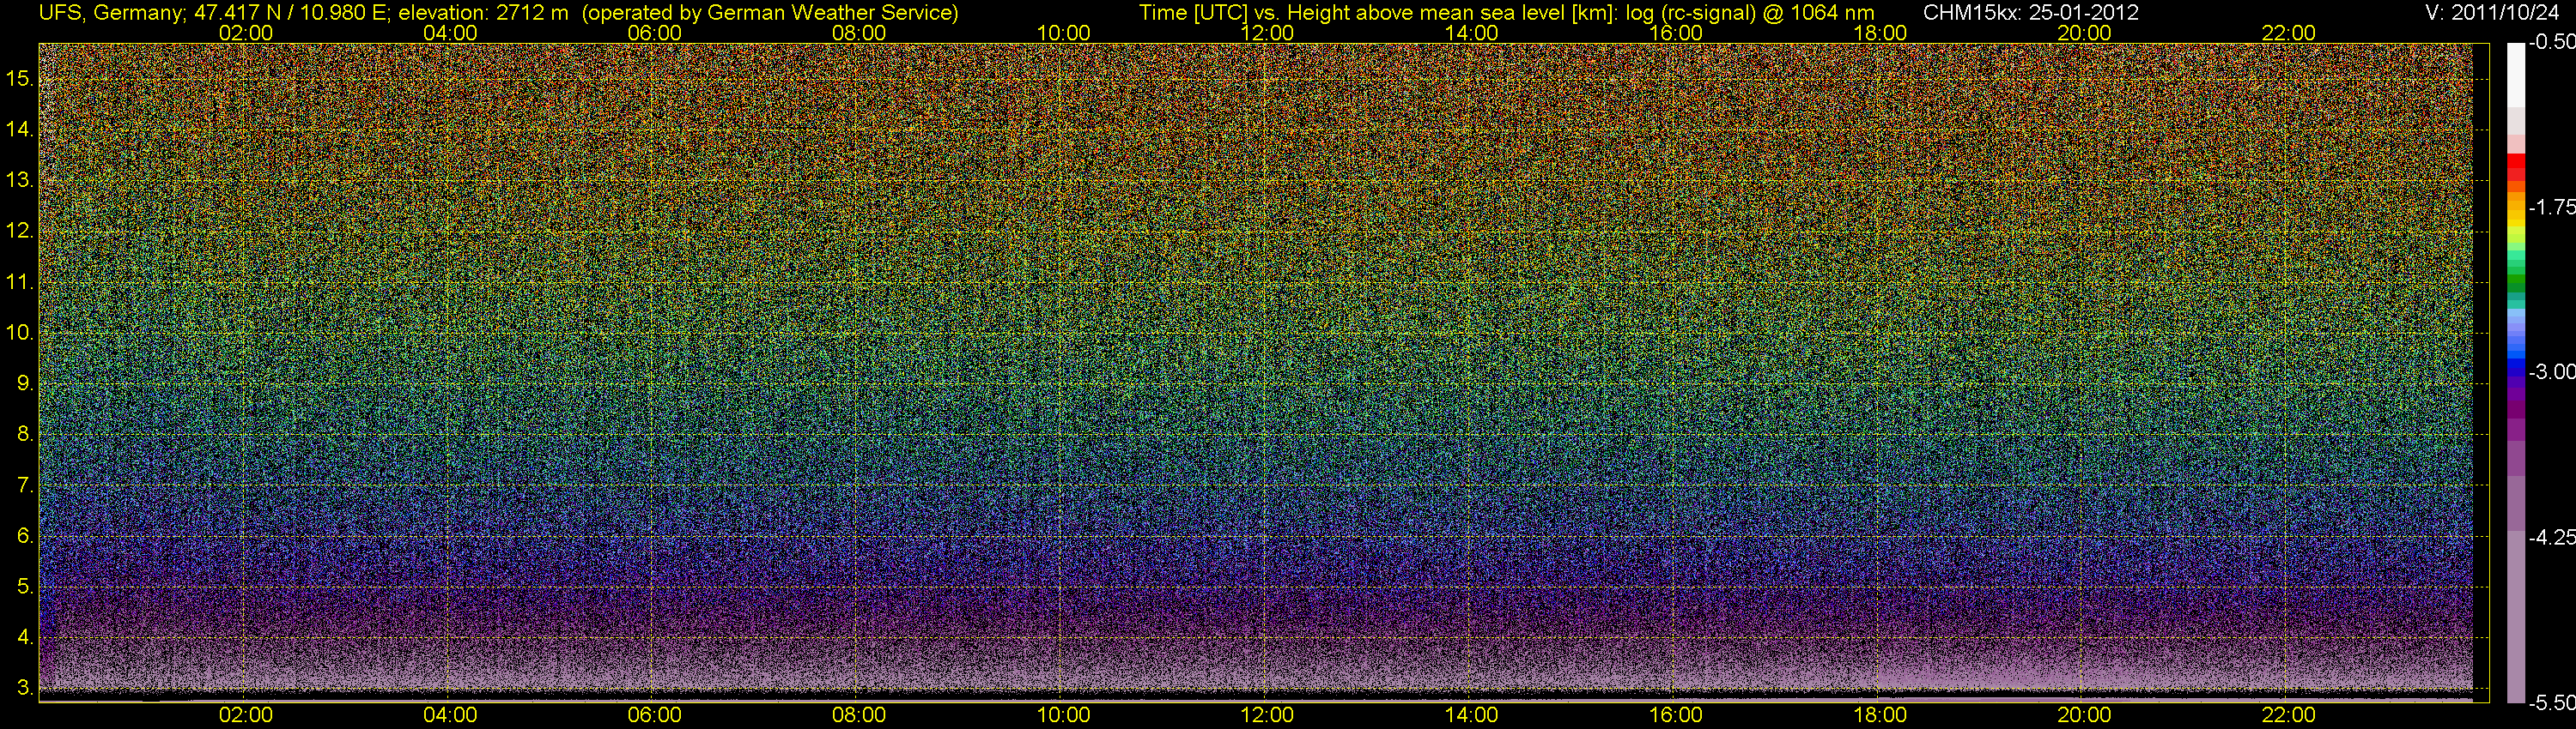2576x729 pixels.
Task: Click the "3." km height axis label
Action: [x=25, y=688]
